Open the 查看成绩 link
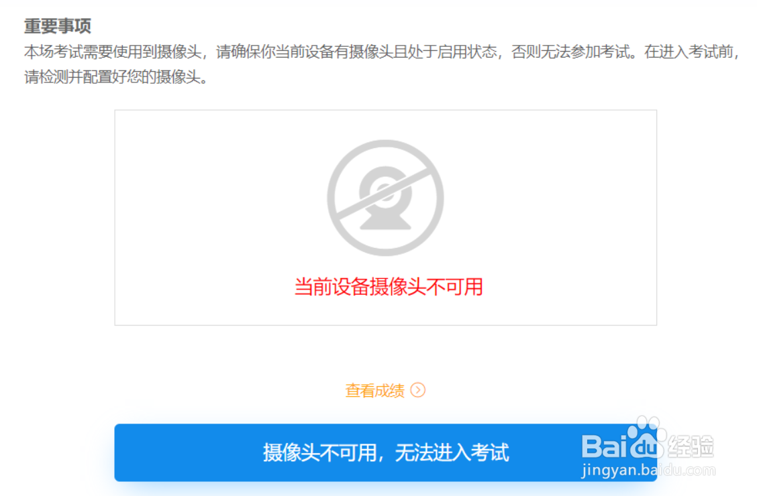 [x=375, y=391]
